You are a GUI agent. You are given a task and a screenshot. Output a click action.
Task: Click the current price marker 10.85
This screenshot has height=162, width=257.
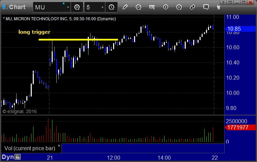[x=240, y=29]
